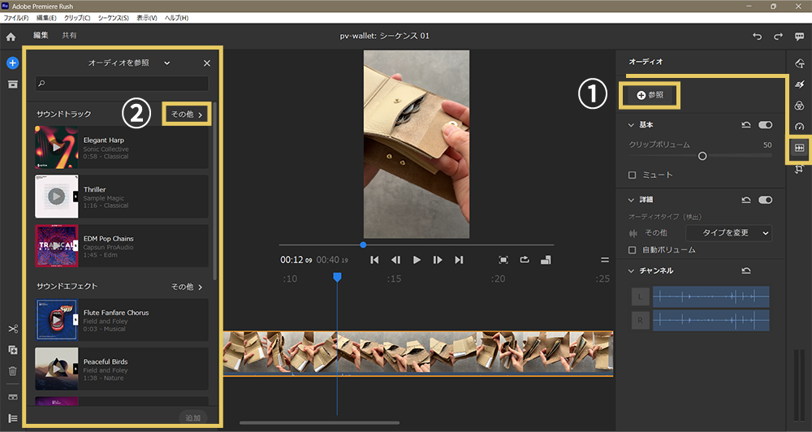This screenshot has height=432, width=812.
Task: Toggle the 詳細 section switch
Action: [x=766, y=200]
